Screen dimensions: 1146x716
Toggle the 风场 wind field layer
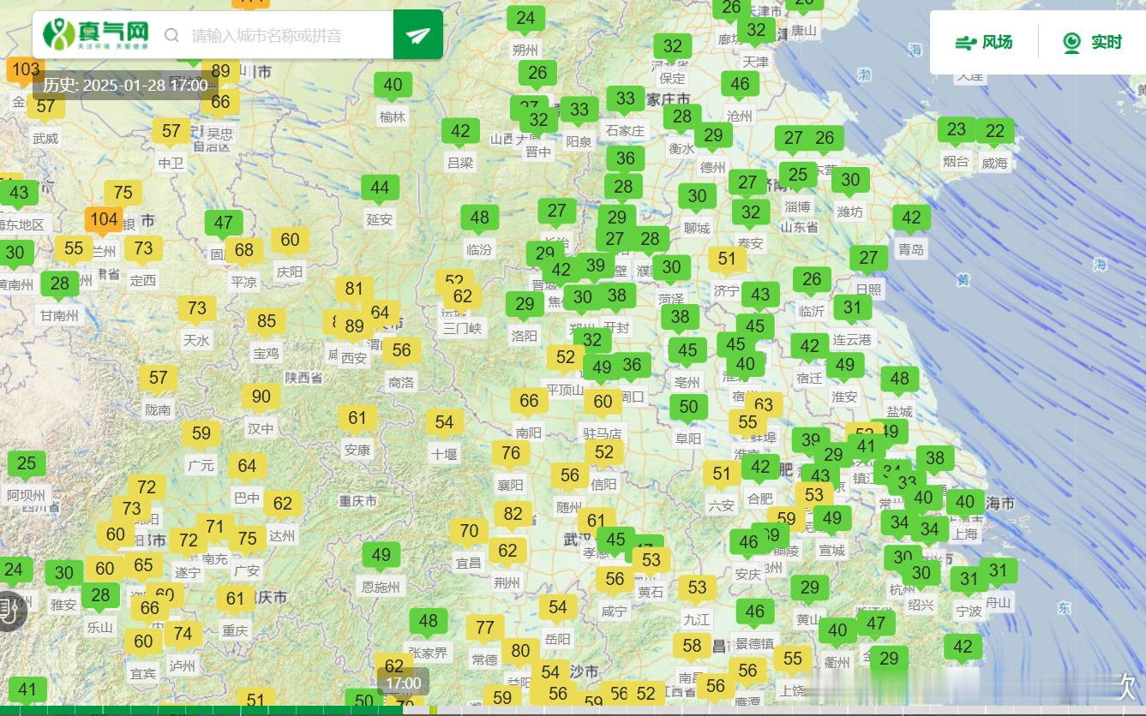pyautogui.click(x=984, y=42)
